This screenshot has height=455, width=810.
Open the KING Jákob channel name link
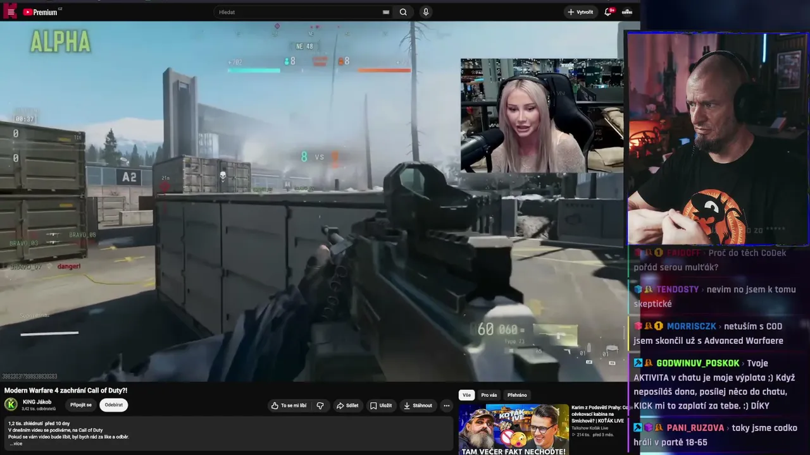pyautogui.click(x=37, y=402)
